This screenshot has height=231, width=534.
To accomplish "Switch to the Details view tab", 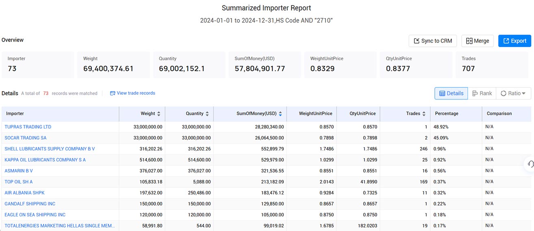I will pyautogui.click(x=451, y=93).
